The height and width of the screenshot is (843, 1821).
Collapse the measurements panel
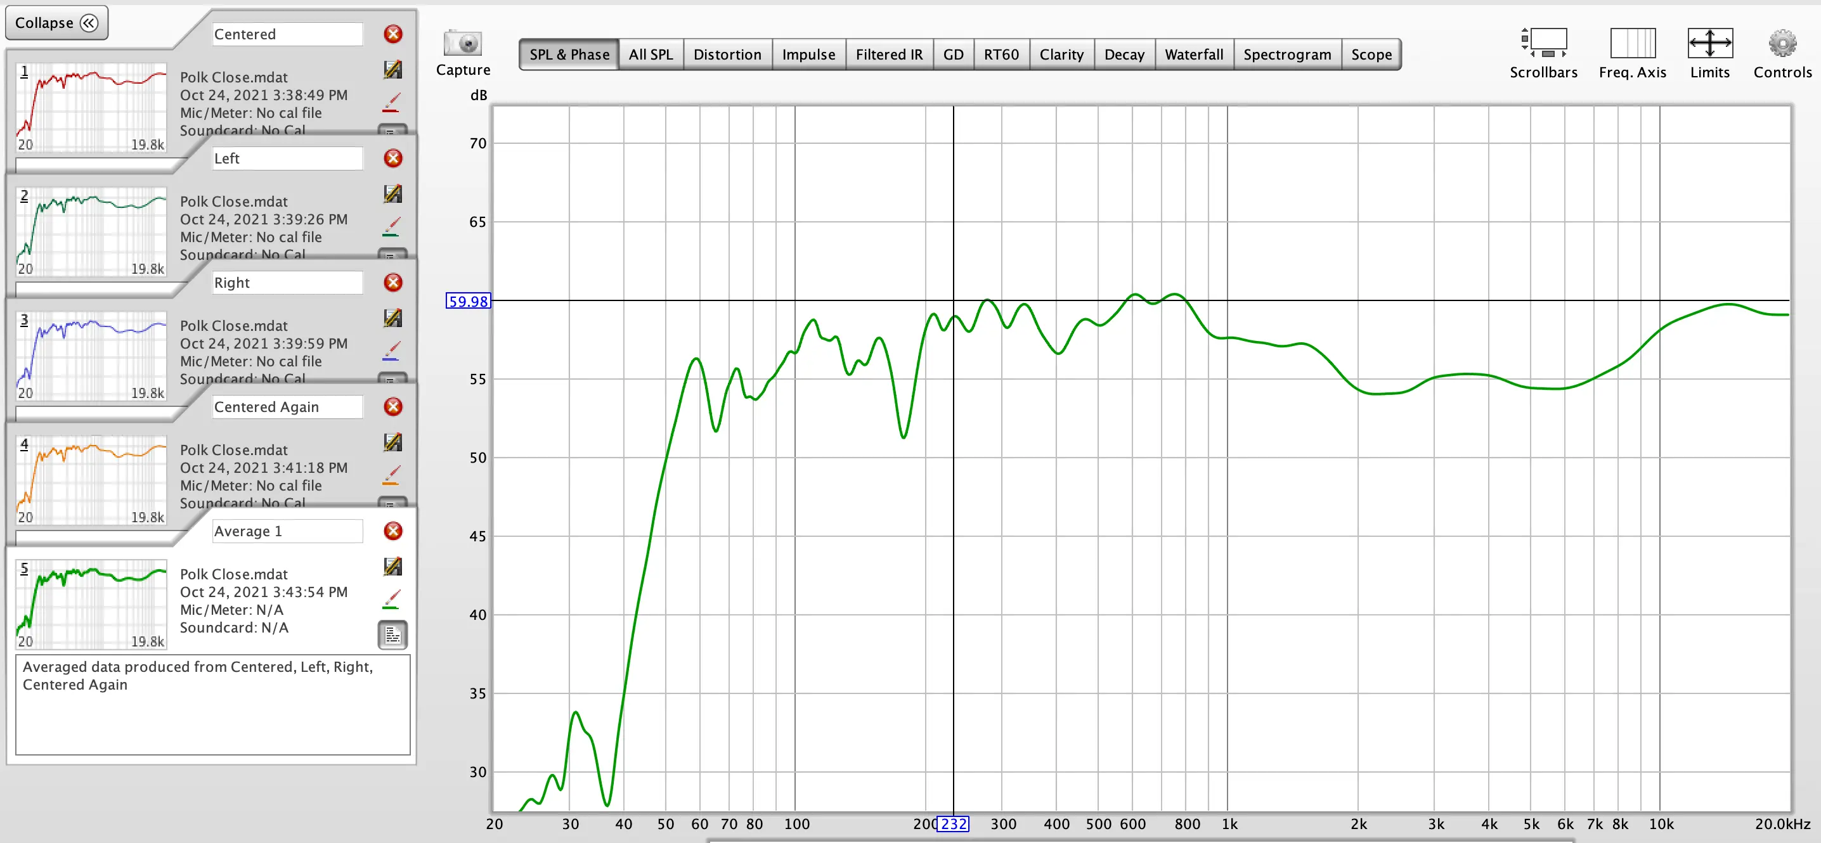pos(56,23)
